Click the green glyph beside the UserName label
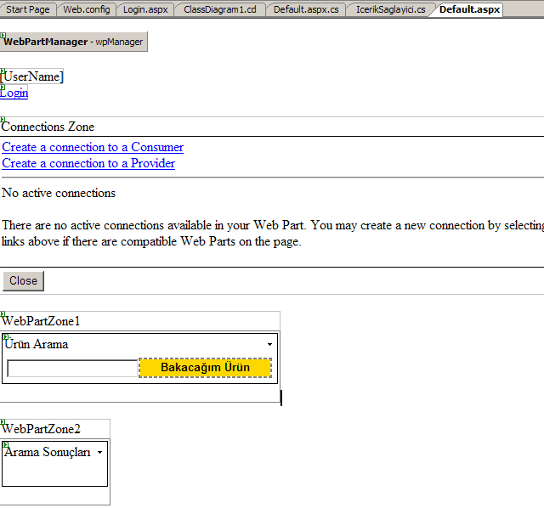Viewport: 544px width, 508px height. pos(3,71)
